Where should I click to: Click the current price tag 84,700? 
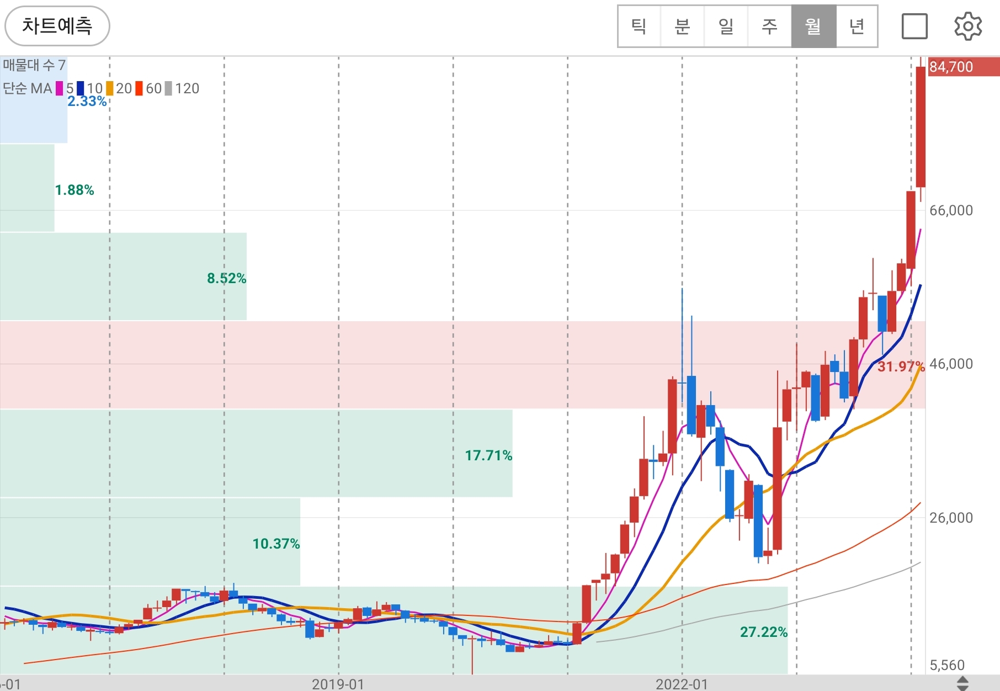coord(964,67)
